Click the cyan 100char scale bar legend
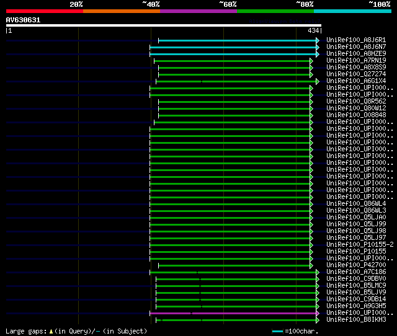 click(277, 331)
